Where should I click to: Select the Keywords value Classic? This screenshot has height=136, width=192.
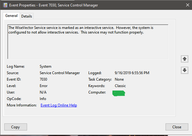pyautogui.click(x=120, y=86)
